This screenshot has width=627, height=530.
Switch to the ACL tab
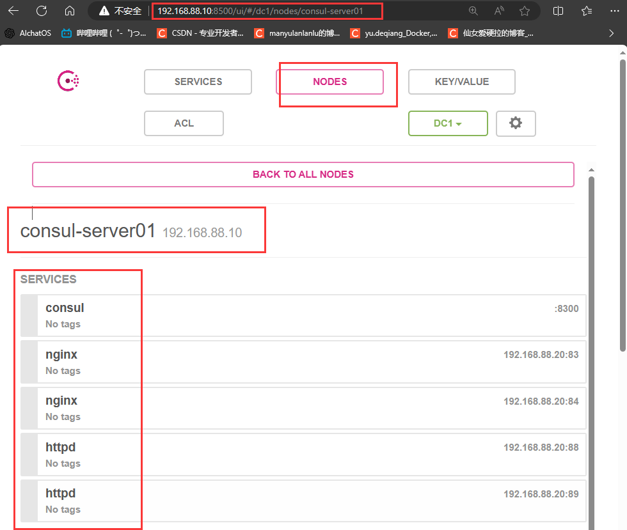184,123
